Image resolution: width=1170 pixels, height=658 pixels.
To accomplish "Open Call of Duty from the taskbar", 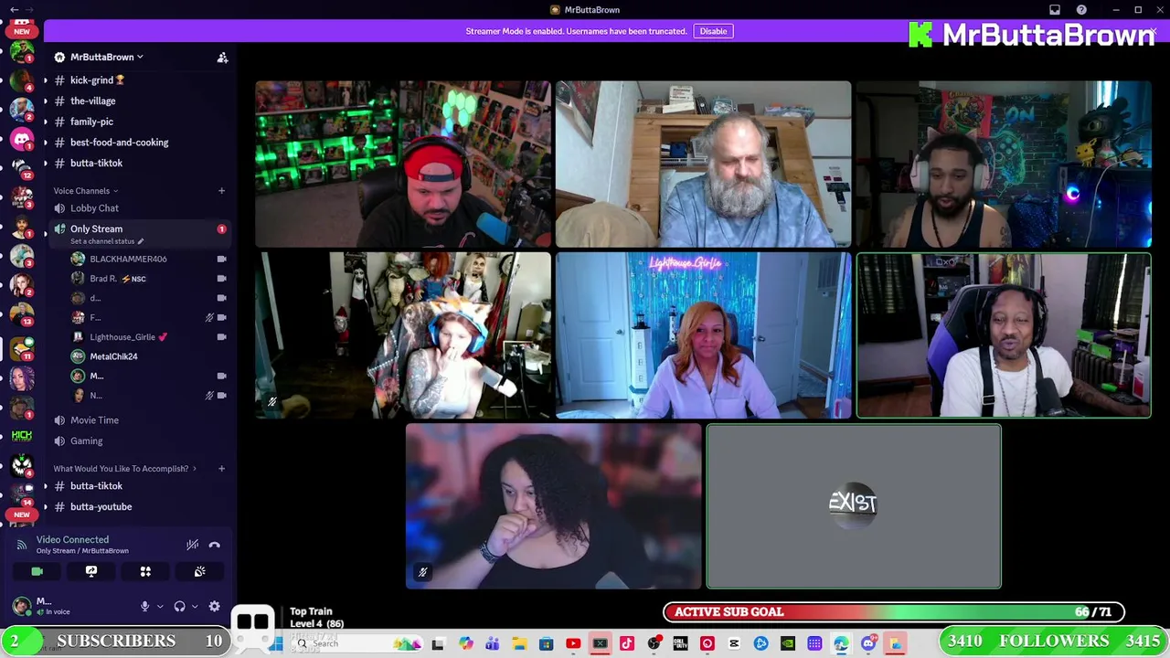I will pos(680,644).
